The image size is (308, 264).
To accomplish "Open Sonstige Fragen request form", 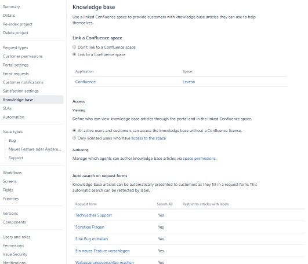I will [90, 227].
